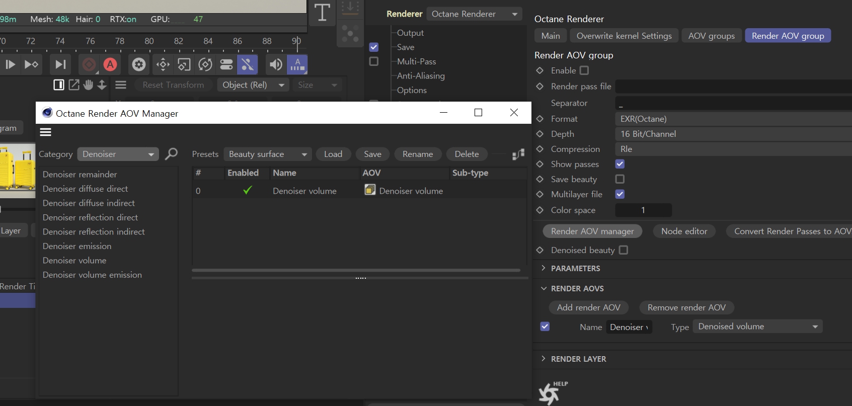
Task: Switch to Overwrite kernel Settings tab
Action: pyautogui.click(x=624, y=36)
